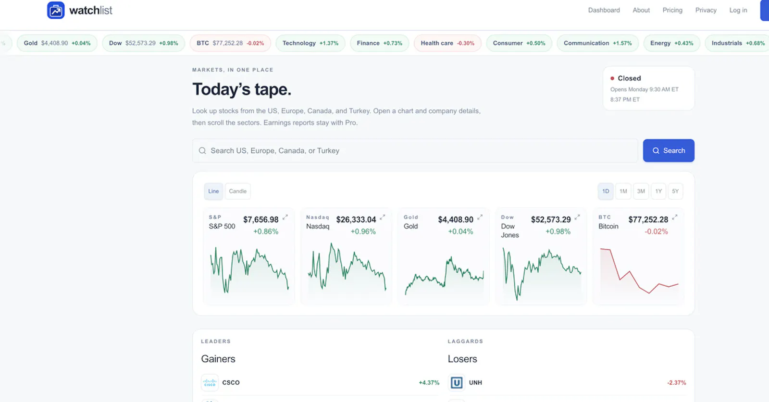This screenshot has width=769, height=402.
Task: Click the UNH company logo
Action: pyautogui.click(x=457, y=383)
